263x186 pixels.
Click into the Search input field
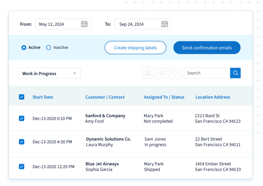coord(207,73)
